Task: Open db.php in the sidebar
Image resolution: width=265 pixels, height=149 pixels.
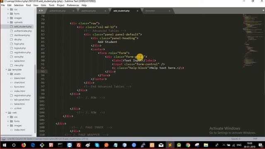Action: point(18,39)
